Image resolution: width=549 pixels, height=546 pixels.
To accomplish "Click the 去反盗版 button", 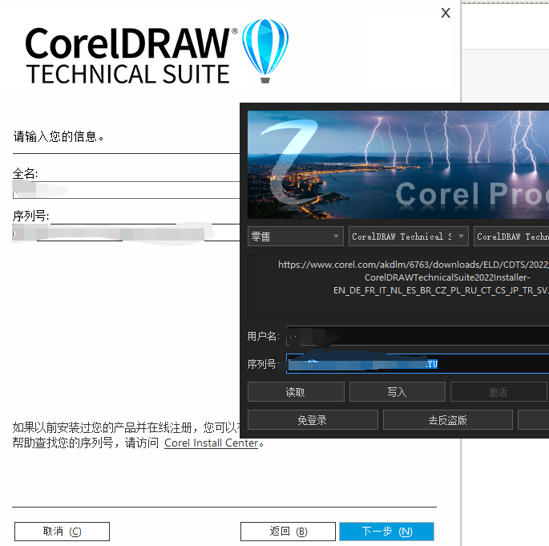I will 447,420.
